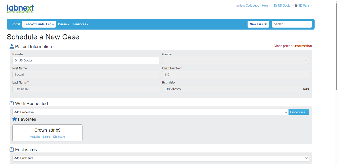338x164 pixels.
Task: Click the Enclosures box icon
Action: click(x=12, y=149)
